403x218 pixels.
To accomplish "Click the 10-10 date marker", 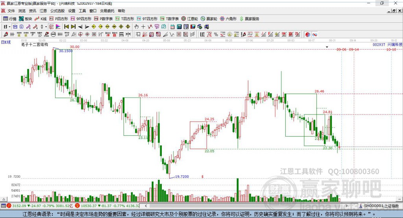I will (391, 49).
